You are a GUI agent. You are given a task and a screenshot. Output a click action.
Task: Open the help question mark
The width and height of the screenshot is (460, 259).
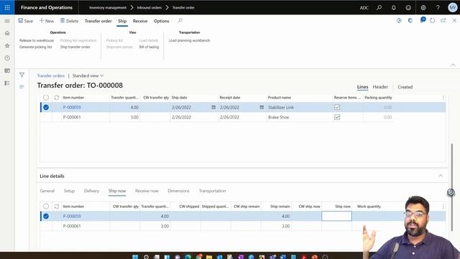438,8
